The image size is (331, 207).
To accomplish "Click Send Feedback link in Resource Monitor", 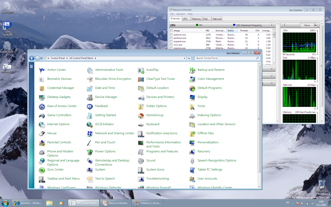I will pyautogui.click(x=296, y=10).
